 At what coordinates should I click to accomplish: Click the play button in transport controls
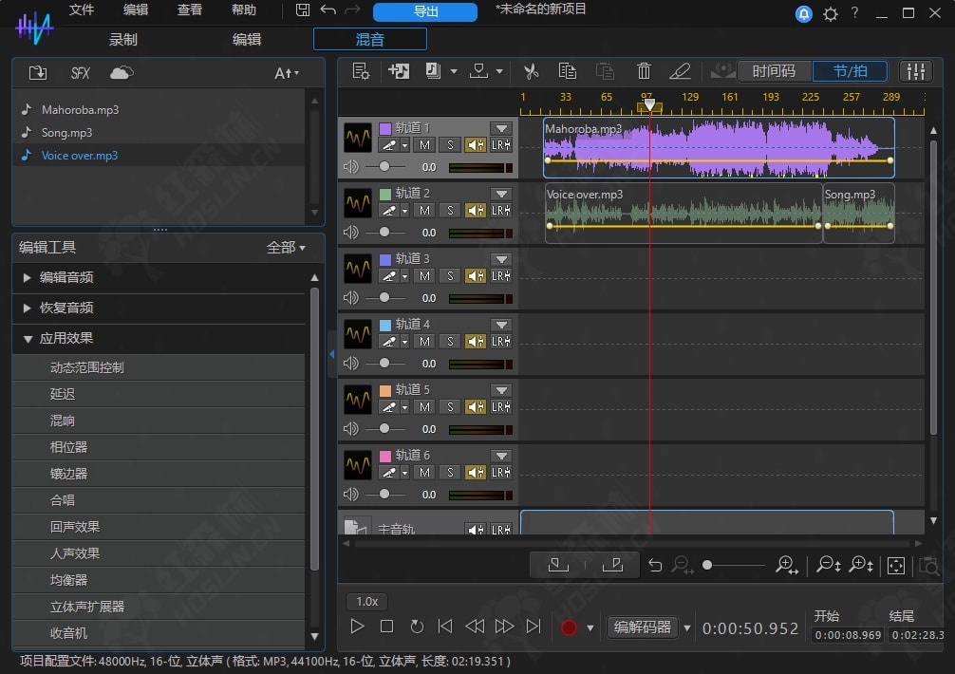coord(357,627)
